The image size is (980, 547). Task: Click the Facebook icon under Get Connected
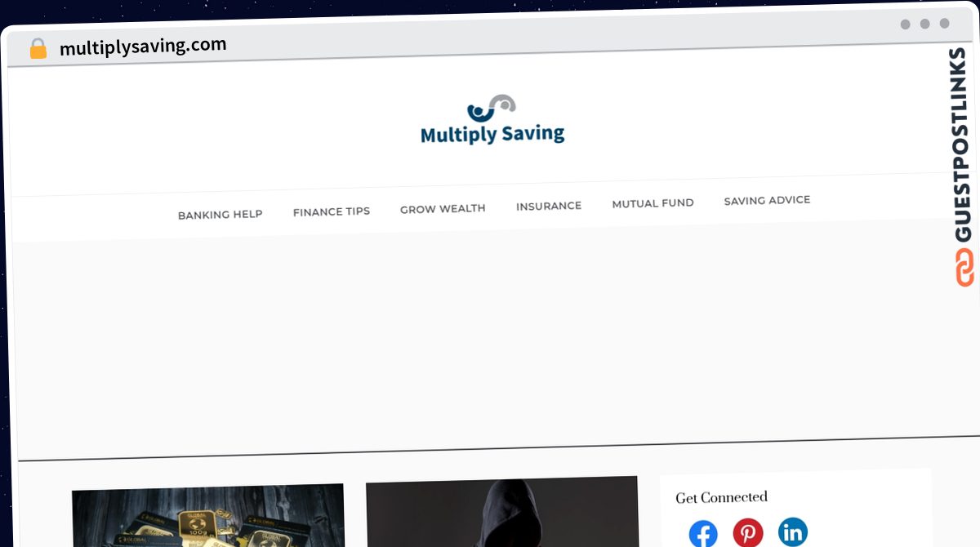click(703, 535)
